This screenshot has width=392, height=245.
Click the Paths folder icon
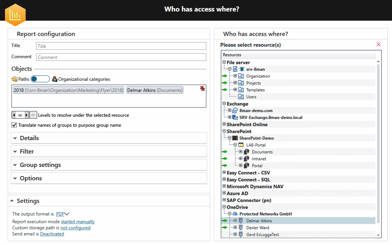point(14,79)
